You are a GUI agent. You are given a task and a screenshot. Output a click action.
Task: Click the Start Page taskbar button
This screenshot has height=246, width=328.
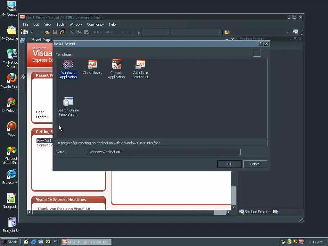tap(86, 242)
